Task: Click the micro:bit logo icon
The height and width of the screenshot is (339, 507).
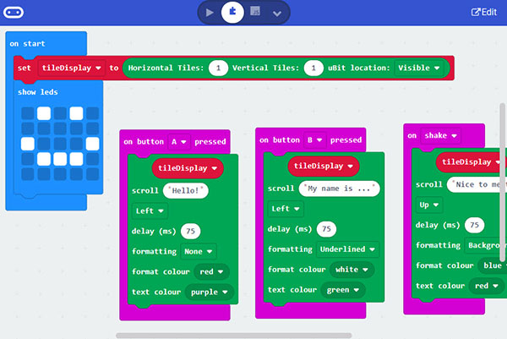Action: (x=14, y=12)
